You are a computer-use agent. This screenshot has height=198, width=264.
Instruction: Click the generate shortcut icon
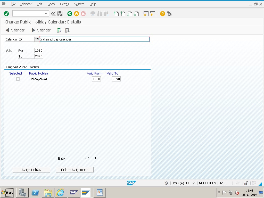153,14
